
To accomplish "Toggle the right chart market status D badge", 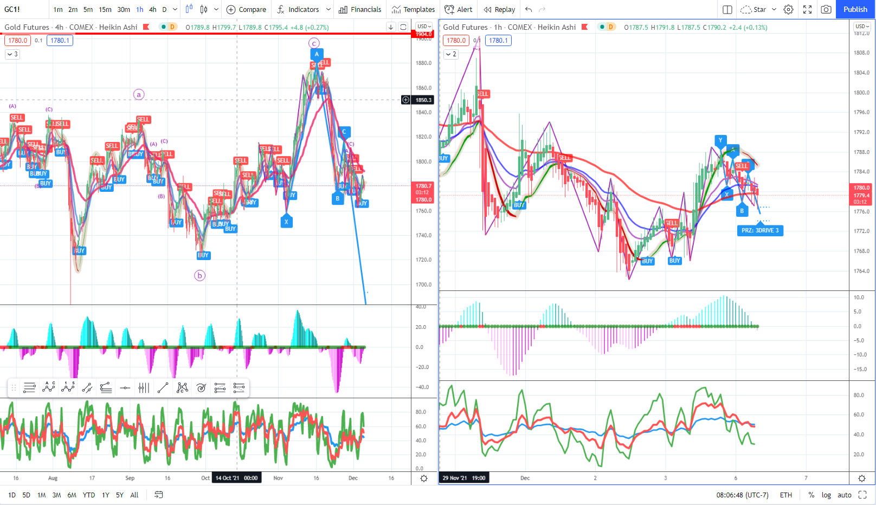I will (x=611, y=27).
